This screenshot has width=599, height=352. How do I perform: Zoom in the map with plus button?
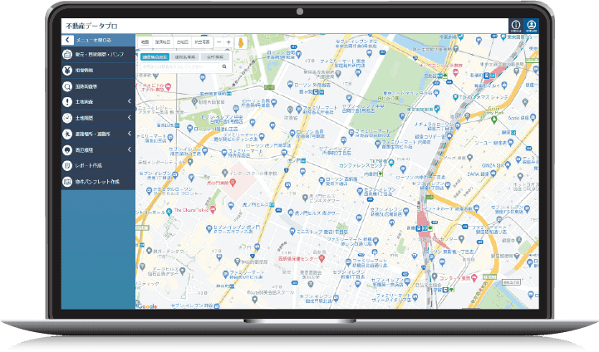pos(228,42)
